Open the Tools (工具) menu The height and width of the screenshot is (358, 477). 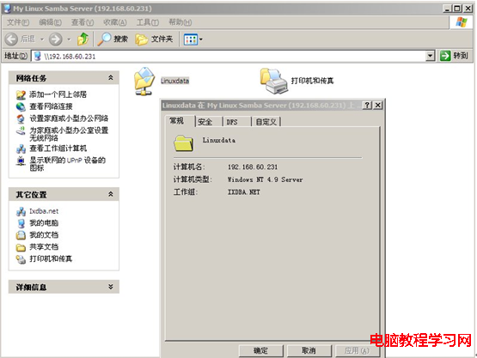tap(148, 22)
